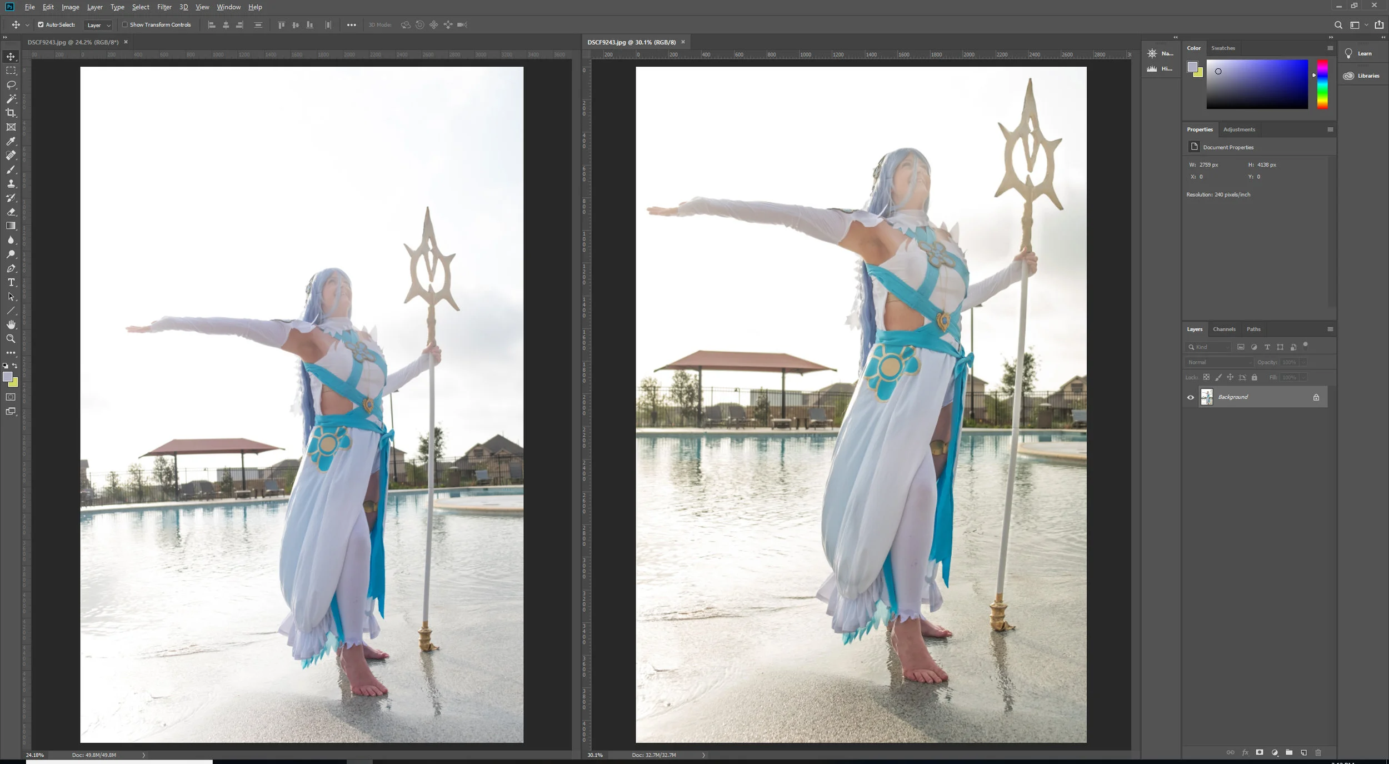Open the Fill dropdown arrow
The height and width of the screenshot is (764, 1389).
[1303, 377]
